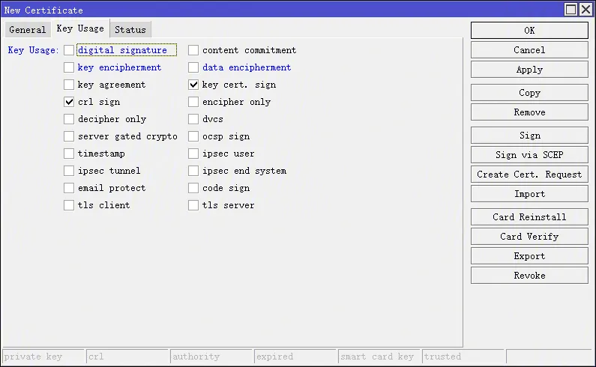
Task: Uncheck the crl sign checkbox
Action: click(x=69, y=102)
